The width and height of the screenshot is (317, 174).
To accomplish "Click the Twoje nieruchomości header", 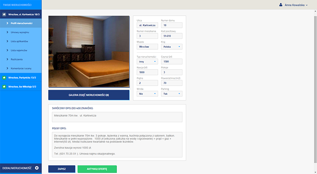I will pos(17,5).
